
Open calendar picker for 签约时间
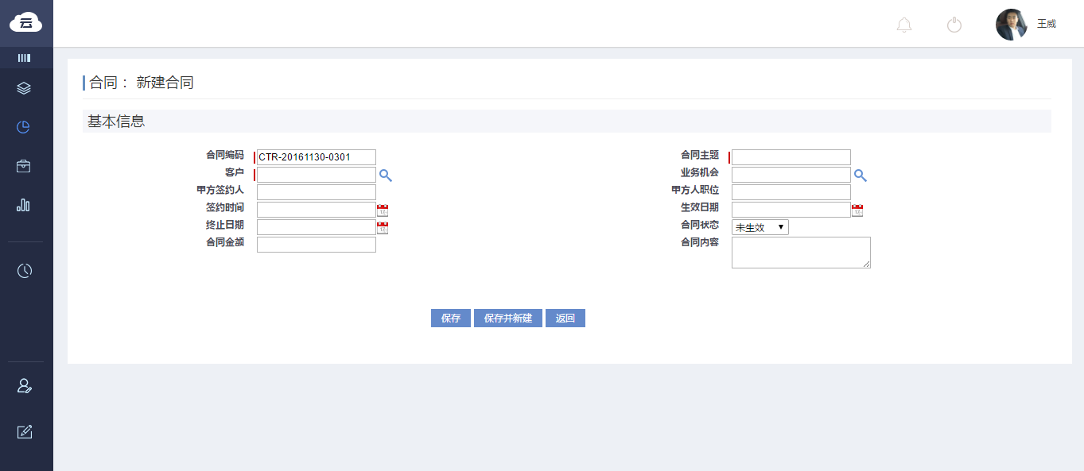383,210
